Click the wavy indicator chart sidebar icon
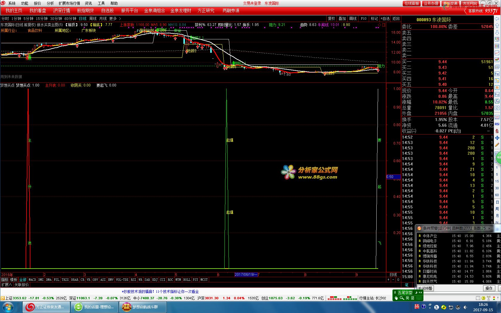Image resolution: width=501 pixels, height=313 pixels. point(497,117)
